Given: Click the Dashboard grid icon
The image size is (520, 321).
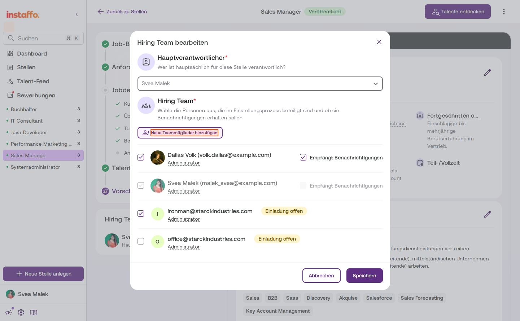Looking at the screenshot, I should tap(10, 53).
